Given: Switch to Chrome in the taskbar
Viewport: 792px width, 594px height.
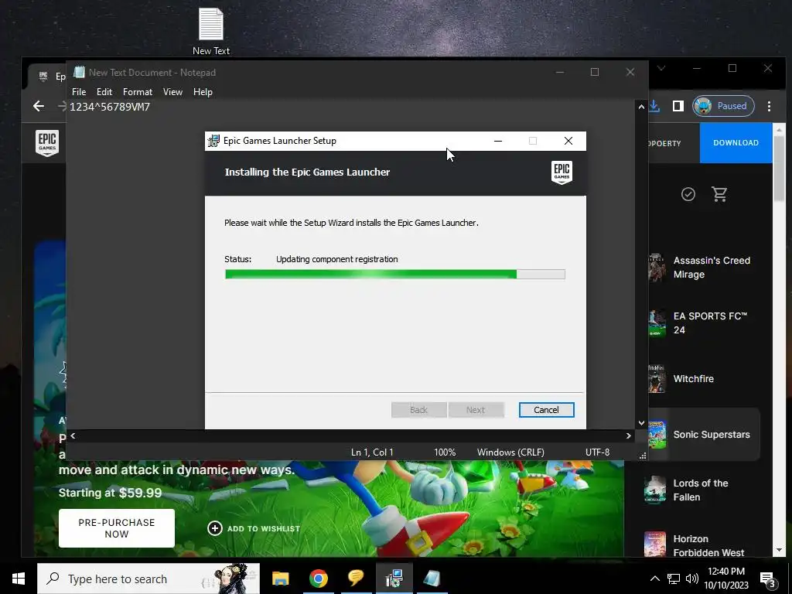Looking at the screenshot, I should [x=318, y=579].
